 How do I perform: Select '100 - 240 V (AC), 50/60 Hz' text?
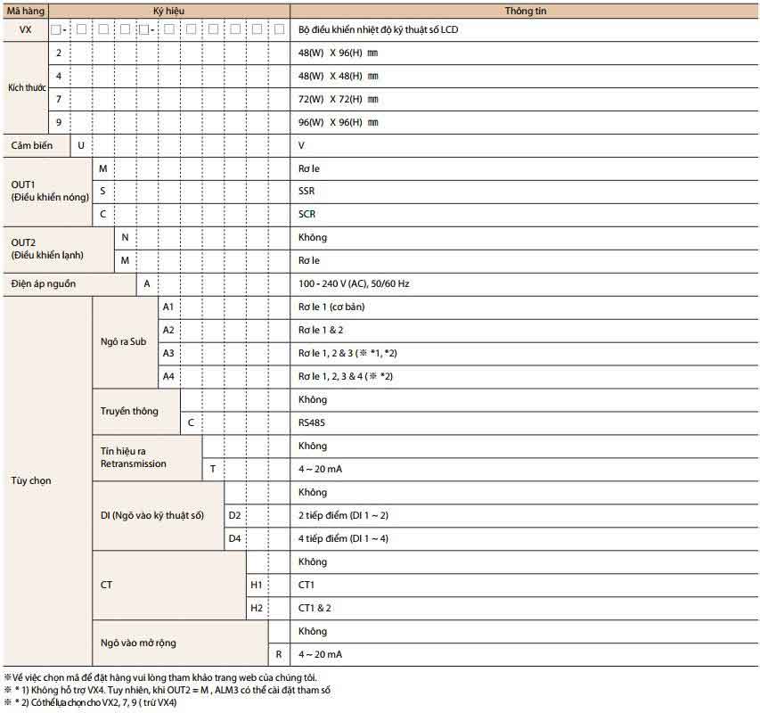[x=354, y=283]
